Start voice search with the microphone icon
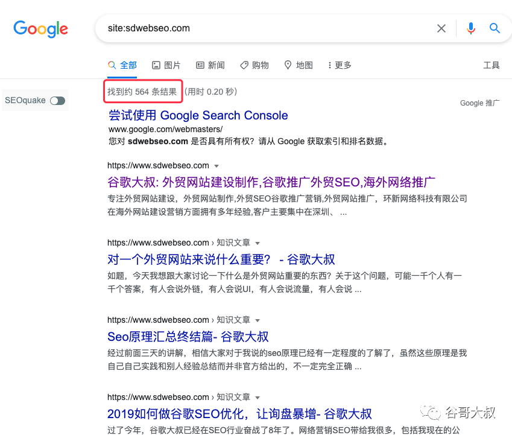512x435 pixels. (x=470, y=28)
